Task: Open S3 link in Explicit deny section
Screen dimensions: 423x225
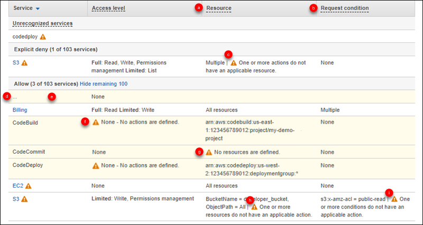Action: pyautogui.click(x=16, y=63)
